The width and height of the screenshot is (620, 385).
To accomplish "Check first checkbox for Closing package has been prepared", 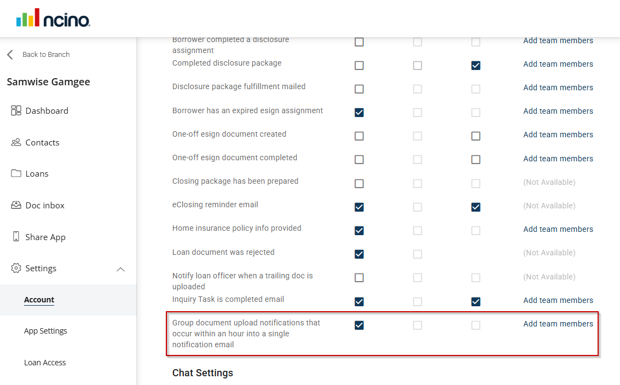I will (x=359, y=183).
